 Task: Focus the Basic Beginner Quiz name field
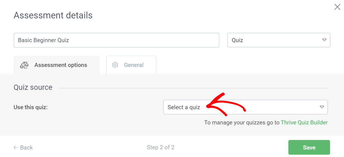tap(116, 40)
